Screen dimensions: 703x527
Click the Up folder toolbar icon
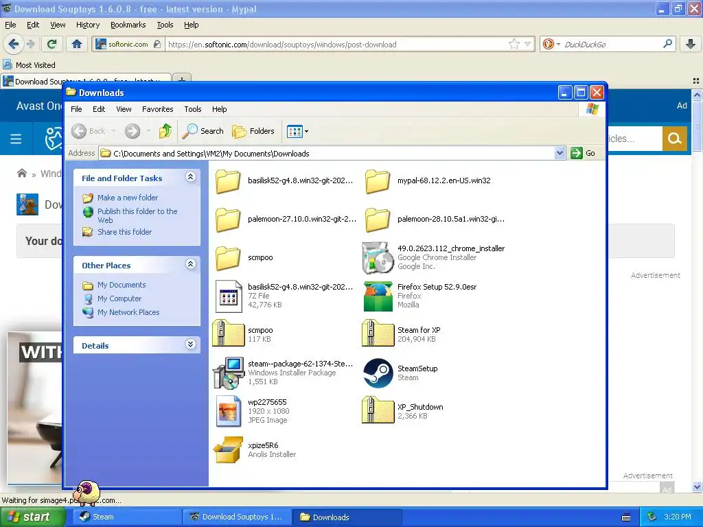click(165, 131)
